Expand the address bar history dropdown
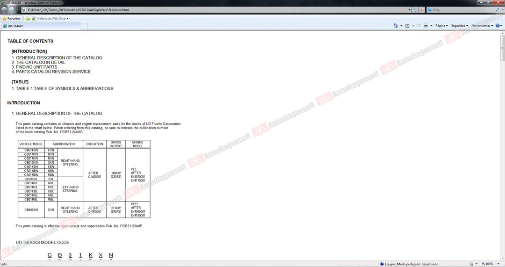 point(409,10)
